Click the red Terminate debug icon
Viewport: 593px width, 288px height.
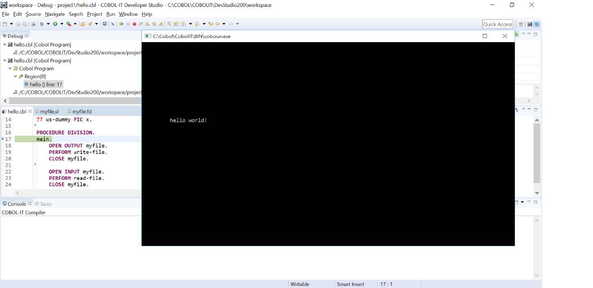pyautogui.click(x=134, y=23)
